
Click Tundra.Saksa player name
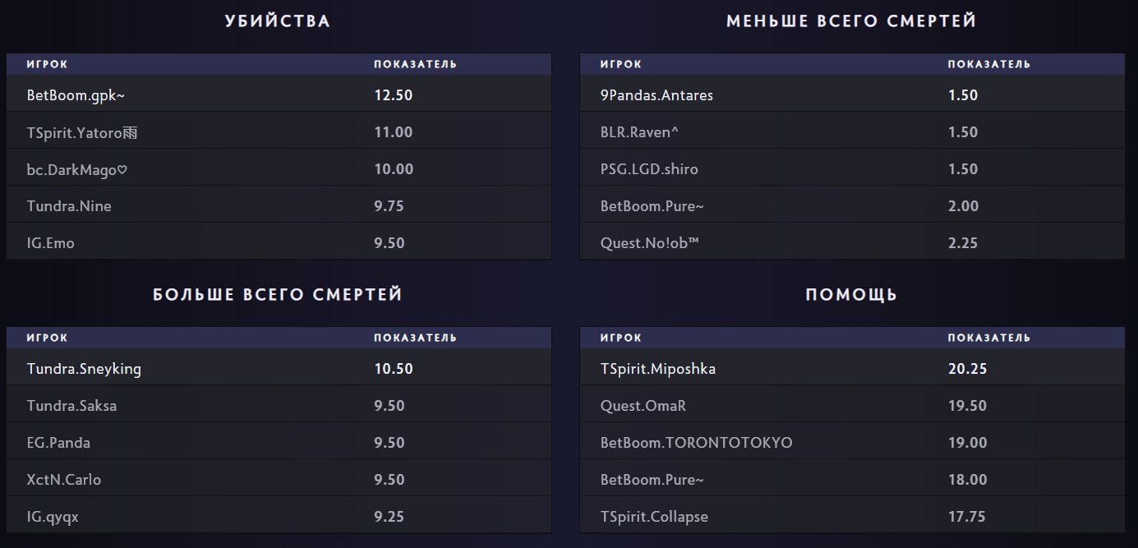[x=71, y=406]
